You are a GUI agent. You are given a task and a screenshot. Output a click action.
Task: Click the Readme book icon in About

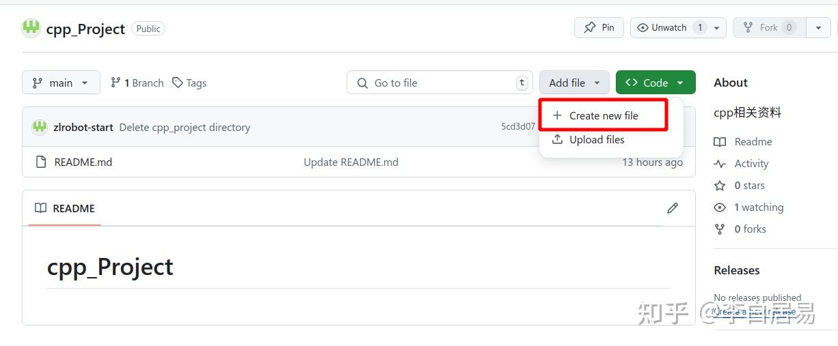720,142
